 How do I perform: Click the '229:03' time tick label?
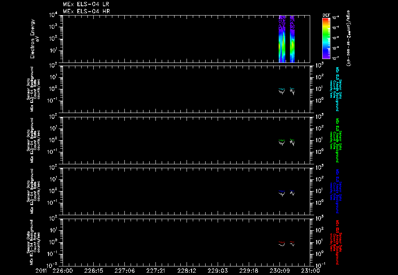218,271
